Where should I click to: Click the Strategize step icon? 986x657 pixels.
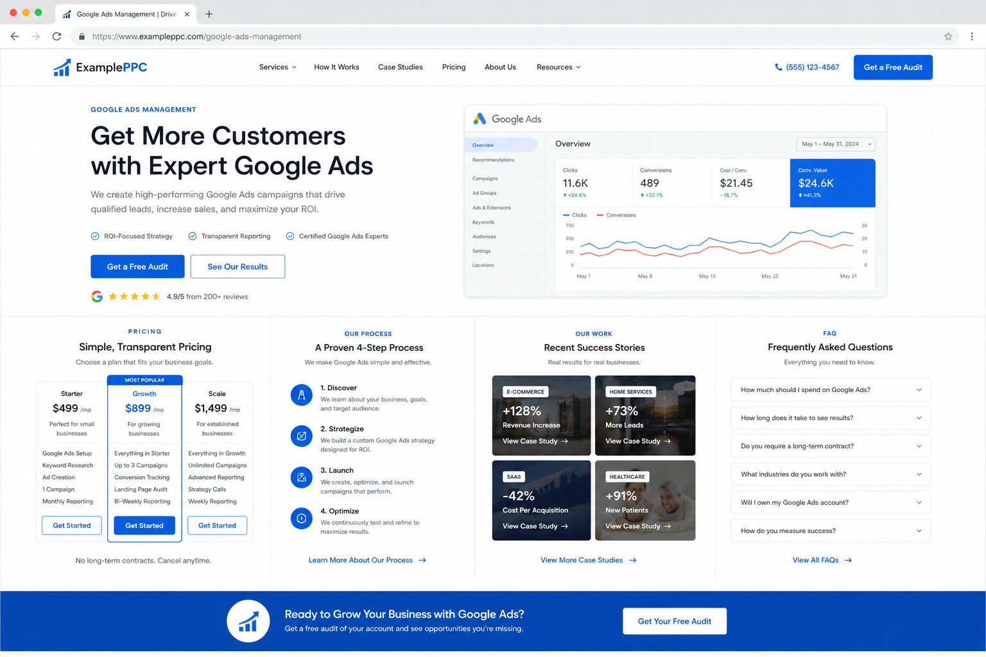(301, 436)
